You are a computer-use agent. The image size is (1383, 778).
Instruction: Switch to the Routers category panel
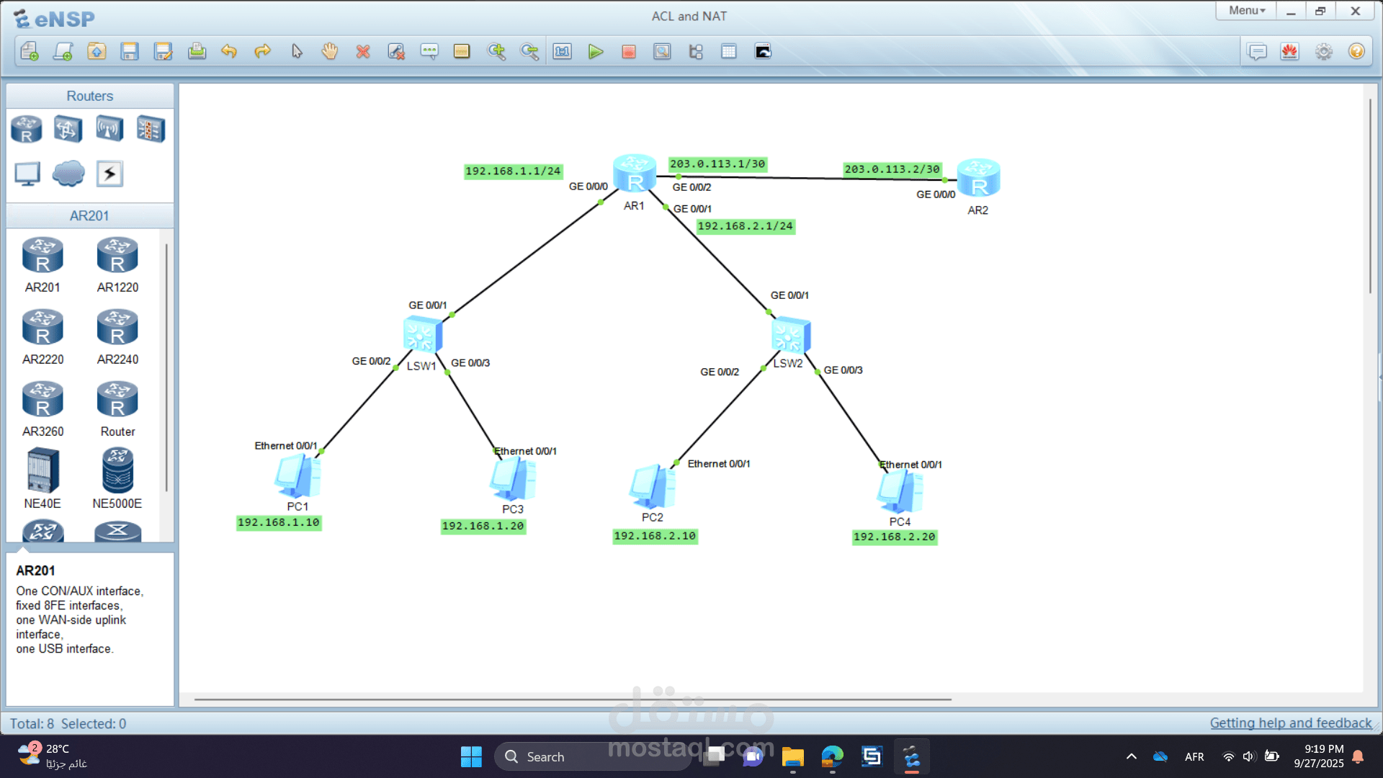[89, 95]
